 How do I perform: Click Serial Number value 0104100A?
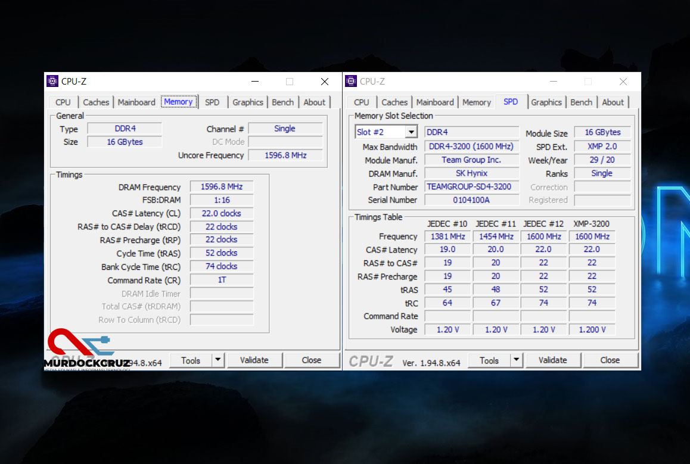pyautogui.click(x=471, y=200)
